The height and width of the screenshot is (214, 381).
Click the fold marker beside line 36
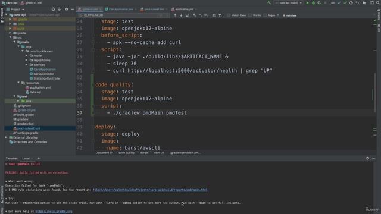click(93, 106)
